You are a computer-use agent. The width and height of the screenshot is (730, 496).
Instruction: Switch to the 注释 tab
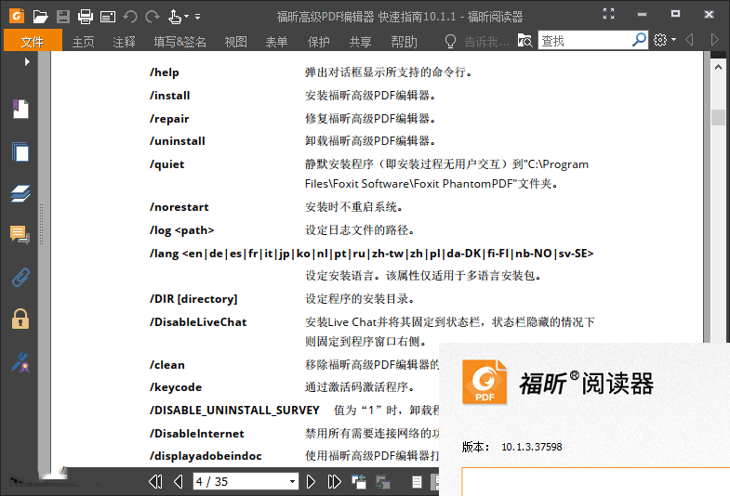coord(124,41)
